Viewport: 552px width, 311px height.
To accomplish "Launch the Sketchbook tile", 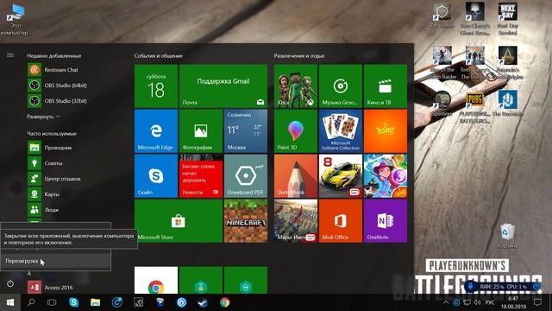I will point(296,176).
